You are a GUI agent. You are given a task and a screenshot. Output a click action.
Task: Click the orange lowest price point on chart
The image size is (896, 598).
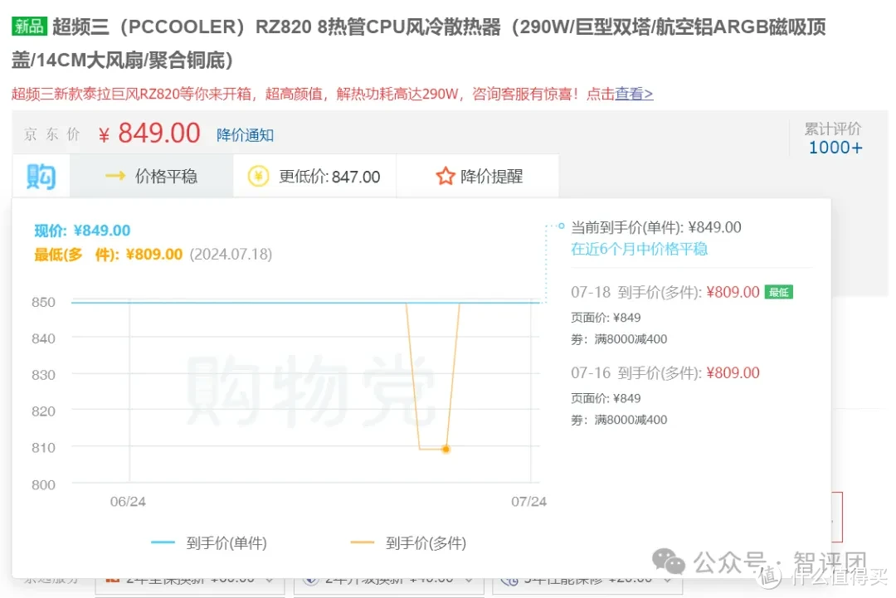[x=446, y=450]
